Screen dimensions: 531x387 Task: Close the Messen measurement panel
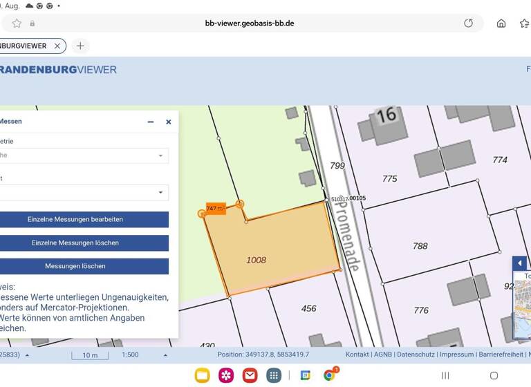pos(168,122)
